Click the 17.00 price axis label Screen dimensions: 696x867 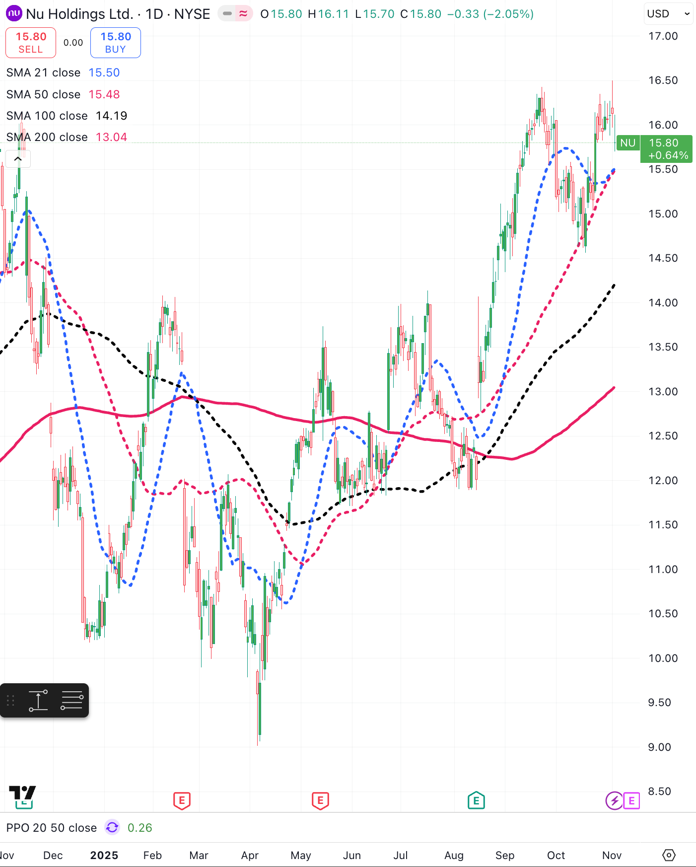pyautogui.click(x=663, y=36)
